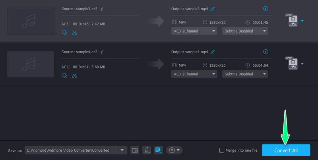Click the scissors cut icon for sample3.ac3
Viewport: 318px width, 160px height.
(x=74, y=33)
